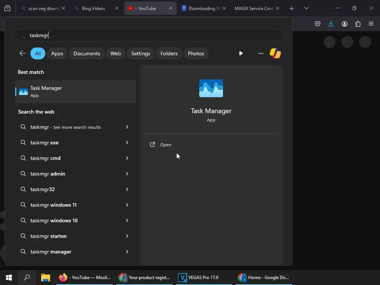Expand the 'taskmgr exe' suggestion arrow

(x=127, y=142)
